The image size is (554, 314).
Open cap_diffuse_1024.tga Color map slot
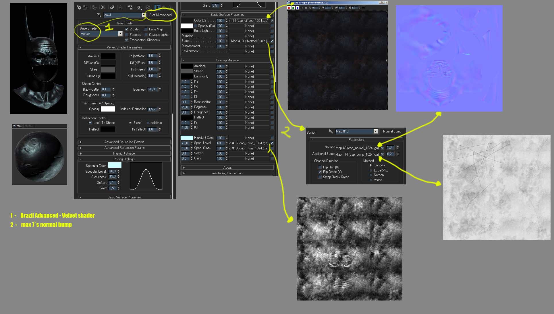249,21
